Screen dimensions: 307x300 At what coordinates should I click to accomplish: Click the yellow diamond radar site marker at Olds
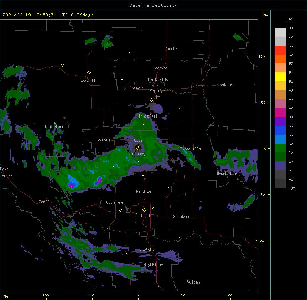point(139,148)
